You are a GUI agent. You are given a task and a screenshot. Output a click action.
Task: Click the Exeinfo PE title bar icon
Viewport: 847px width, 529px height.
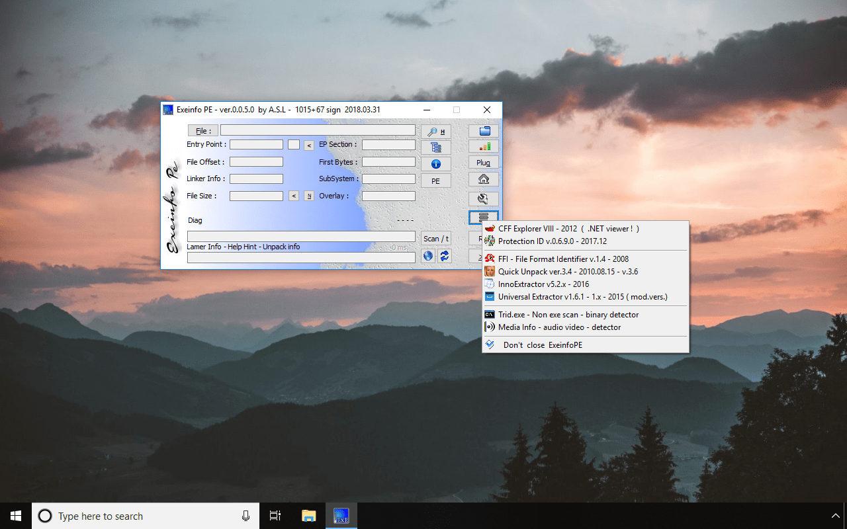click(x=168, y=110)
